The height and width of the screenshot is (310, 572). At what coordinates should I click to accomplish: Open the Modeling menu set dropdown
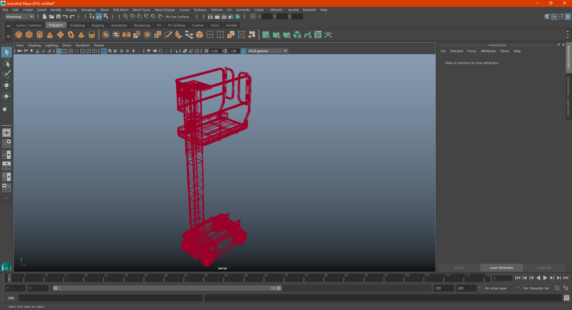(x=20, y=17)
